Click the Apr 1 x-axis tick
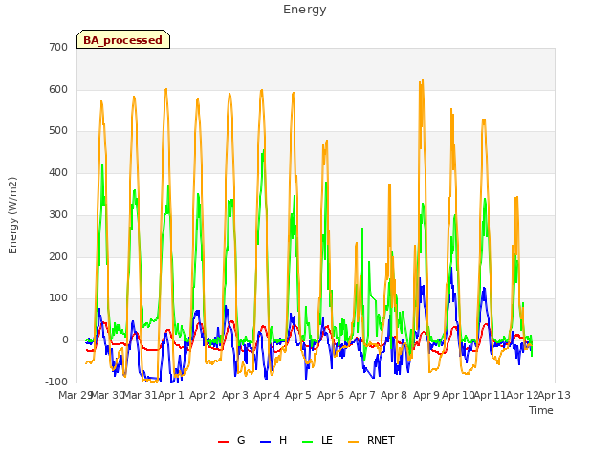 click(171, 395)
